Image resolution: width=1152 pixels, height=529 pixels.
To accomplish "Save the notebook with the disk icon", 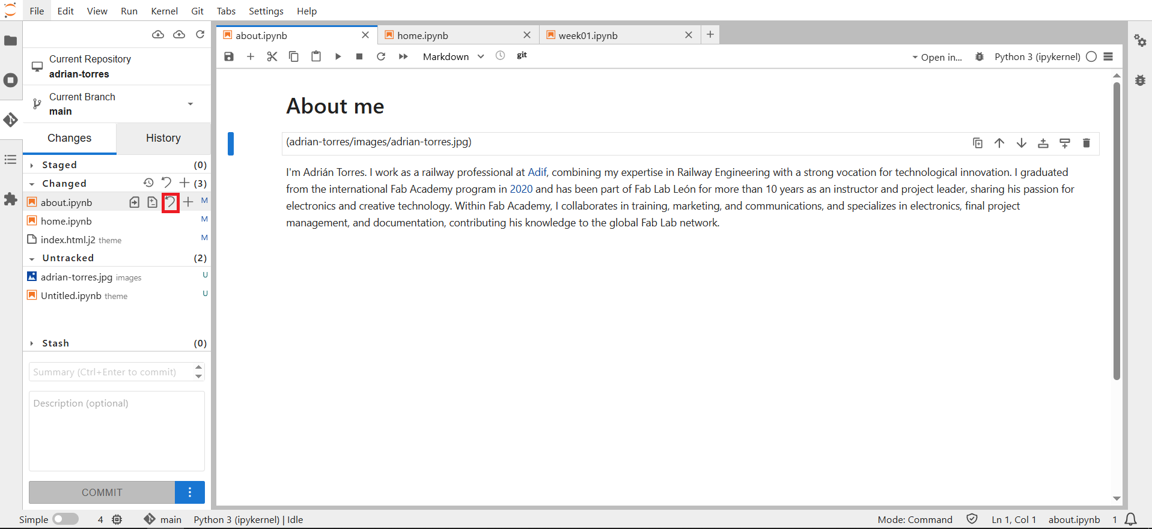I will pos(229,56).
